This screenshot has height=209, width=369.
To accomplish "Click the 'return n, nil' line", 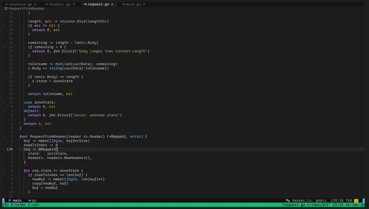I will click(x=37, y=124).
